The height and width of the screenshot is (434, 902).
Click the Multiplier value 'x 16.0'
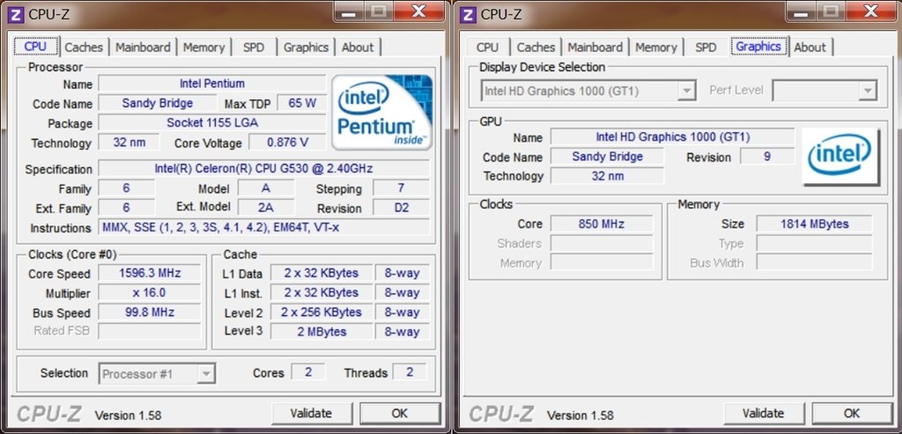[x=150, y=292]
